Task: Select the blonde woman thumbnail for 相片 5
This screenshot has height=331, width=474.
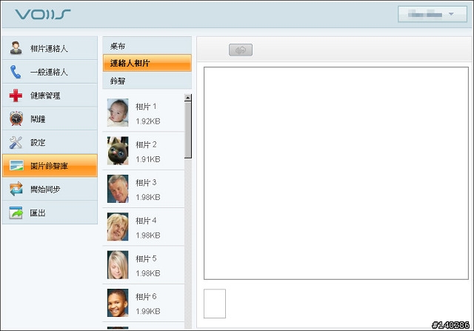Action: click(x=118, y=265)
